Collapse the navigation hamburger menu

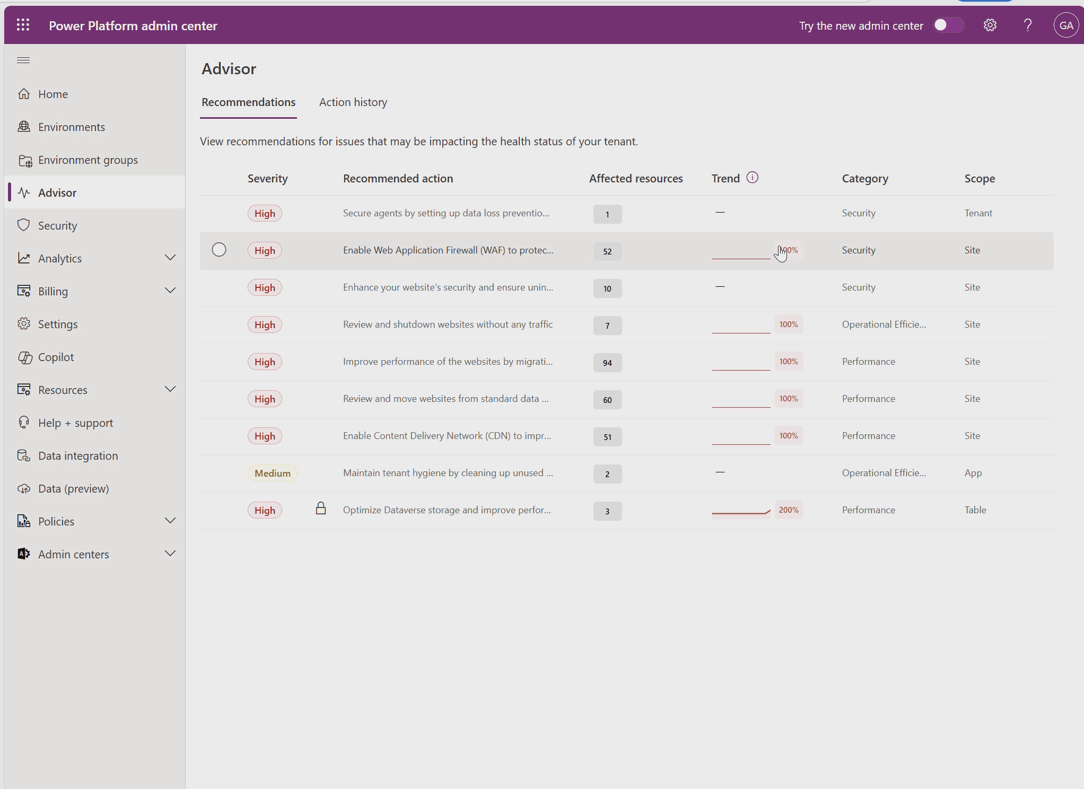pos(23,60)
